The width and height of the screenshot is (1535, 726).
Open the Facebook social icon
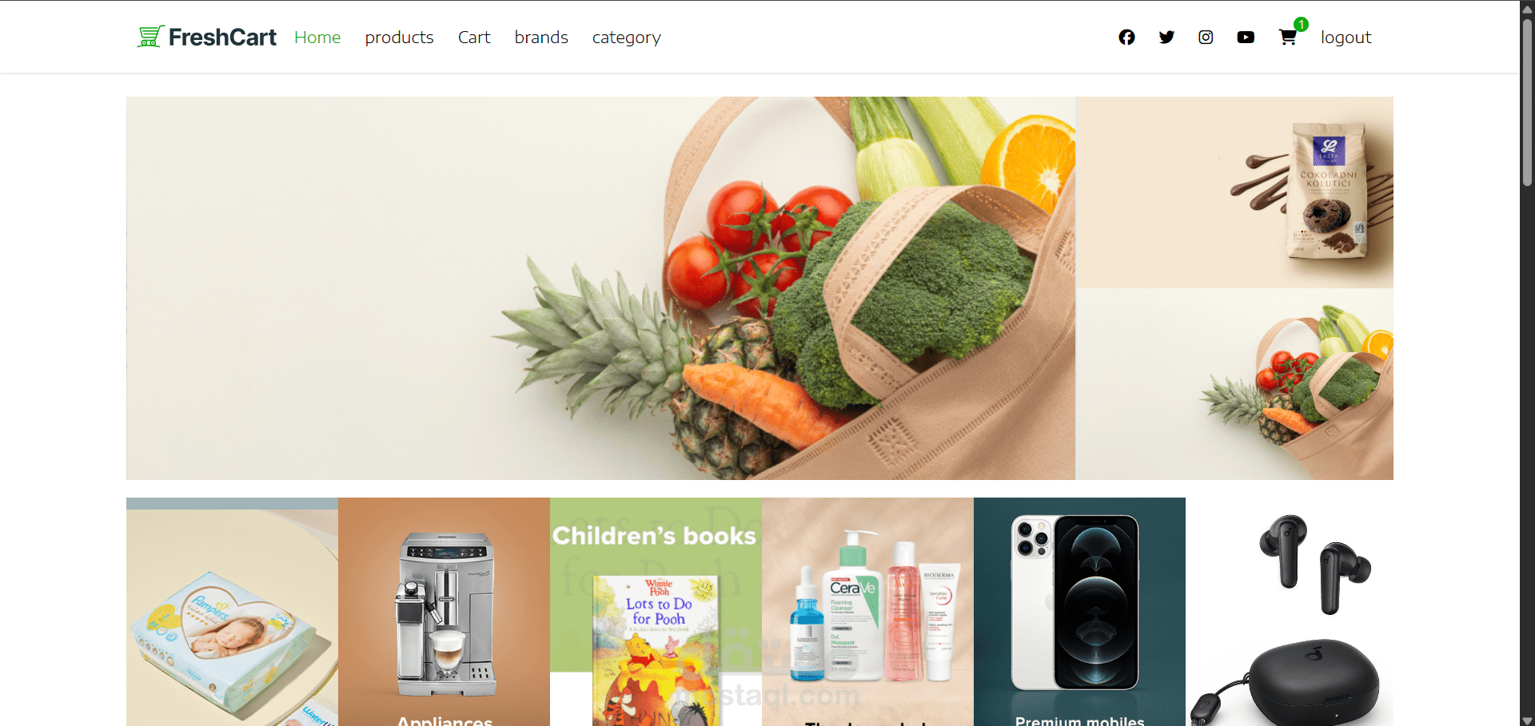(x=1126, y=38)
